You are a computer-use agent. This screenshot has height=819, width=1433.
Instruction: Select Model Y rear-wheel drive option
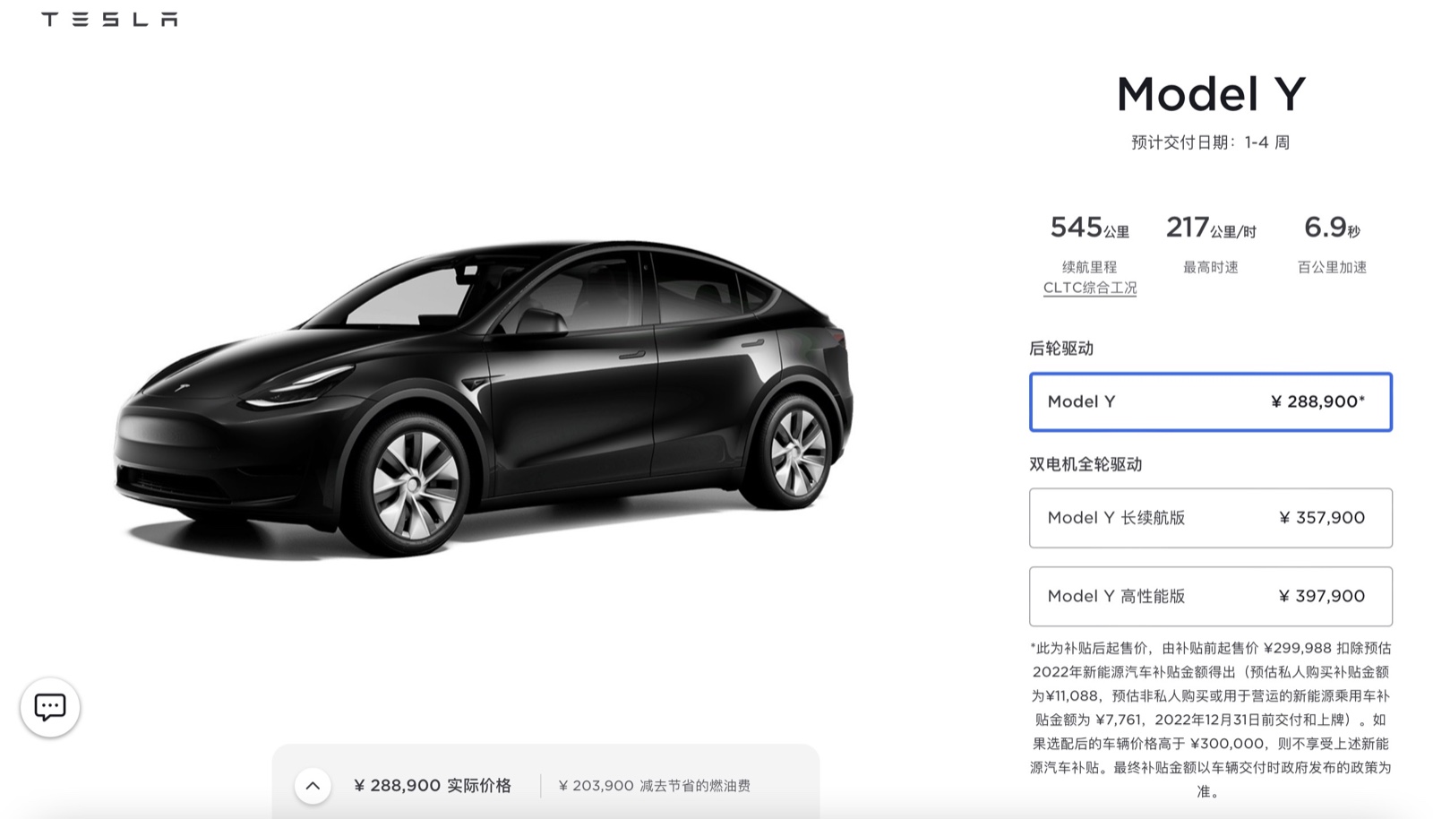pos(1211,401)
